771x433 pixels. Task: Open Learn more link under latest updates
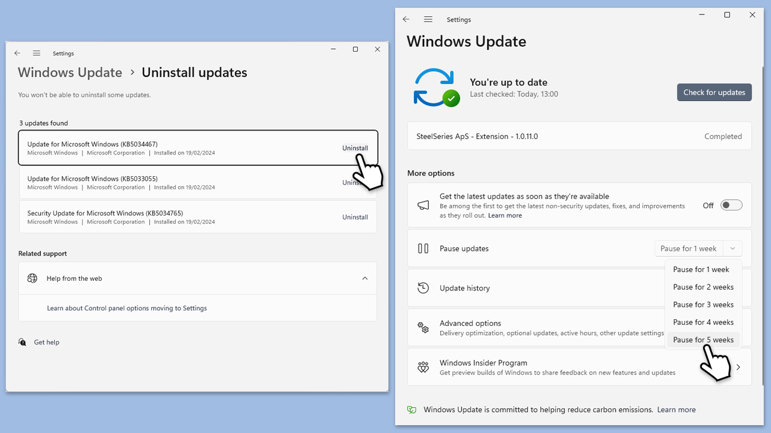coord(505,215)
